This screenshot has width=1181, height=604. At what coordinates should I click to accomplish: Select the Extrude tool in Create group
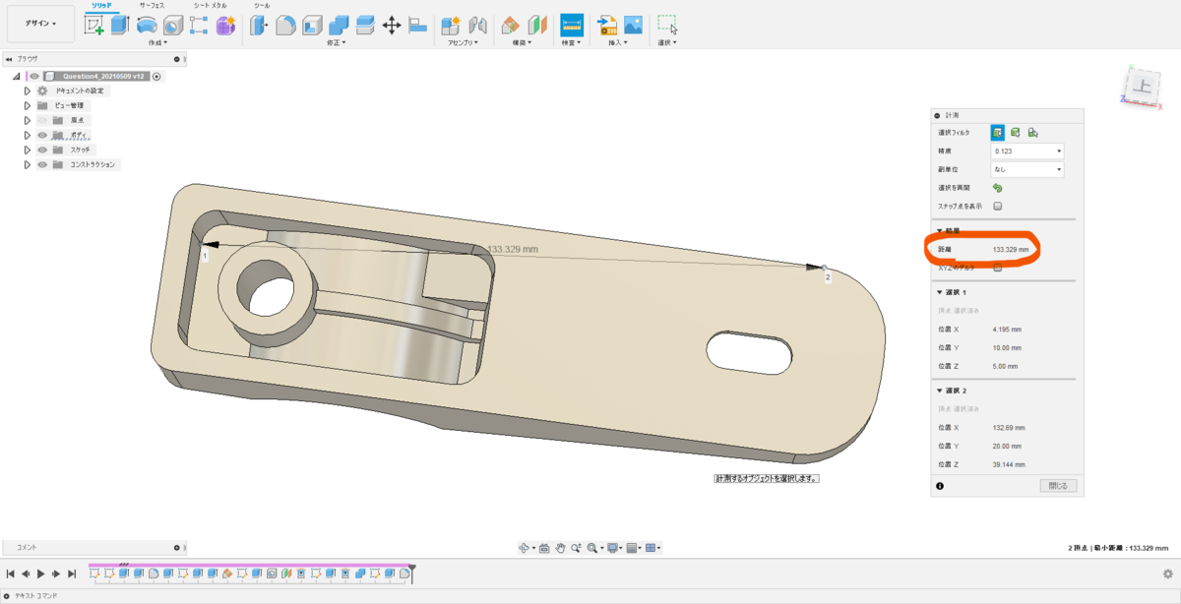(120, 26)
